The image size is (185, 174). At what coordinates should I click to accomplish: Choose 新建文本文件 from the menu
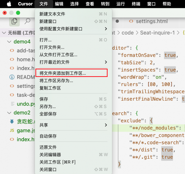pos(73,14)
